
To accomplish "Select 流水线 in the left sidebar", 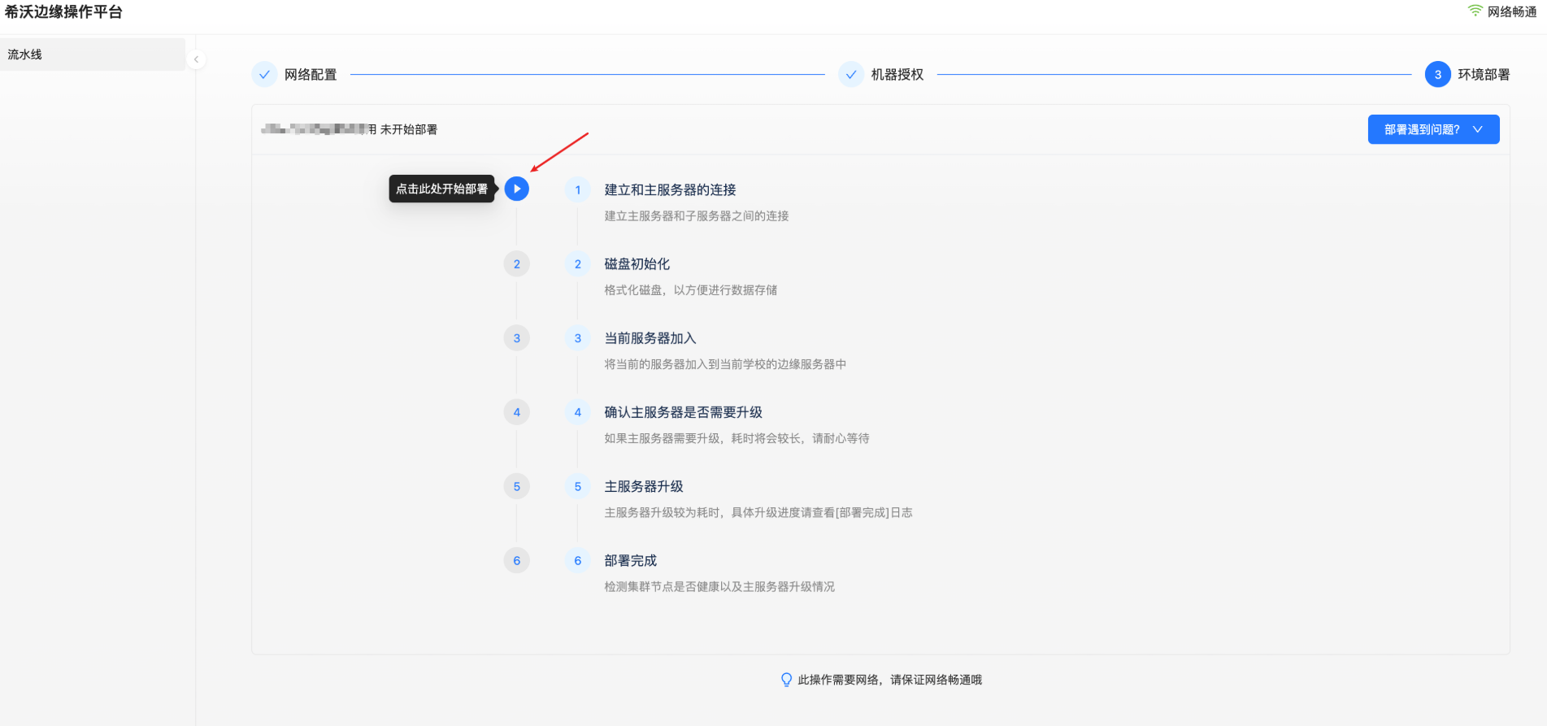I will [25, 54].
